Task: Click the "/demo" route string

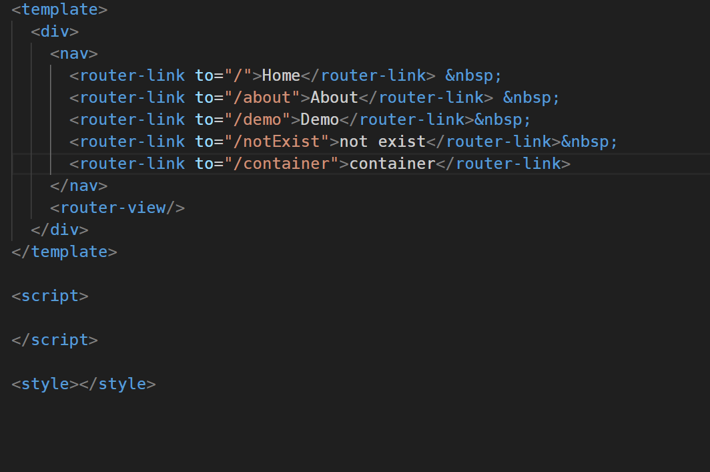Action: click(x=257, y=120)
